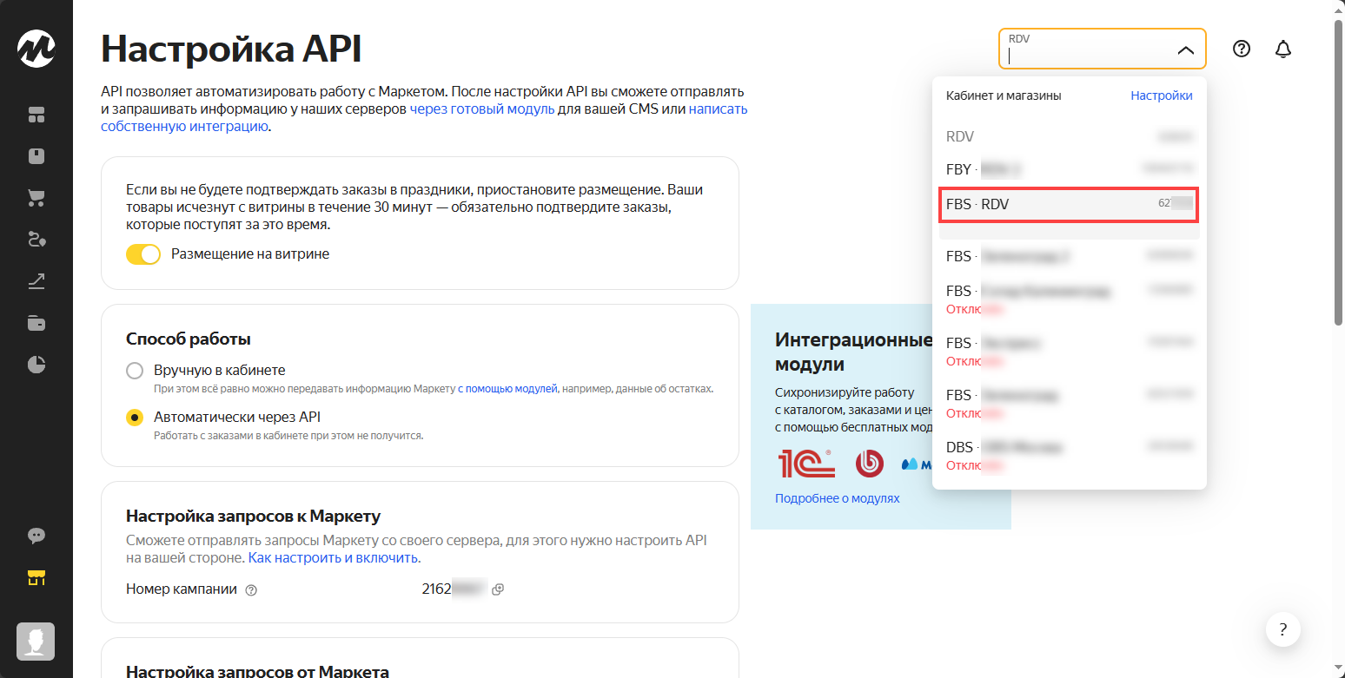Copy the campaign number with copy icon
1345x678 pixels.
click(498, 589)
